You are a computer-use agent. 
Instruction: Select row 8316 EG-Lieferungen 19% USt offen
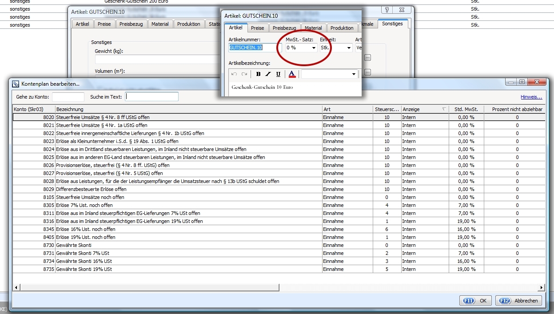279,221
